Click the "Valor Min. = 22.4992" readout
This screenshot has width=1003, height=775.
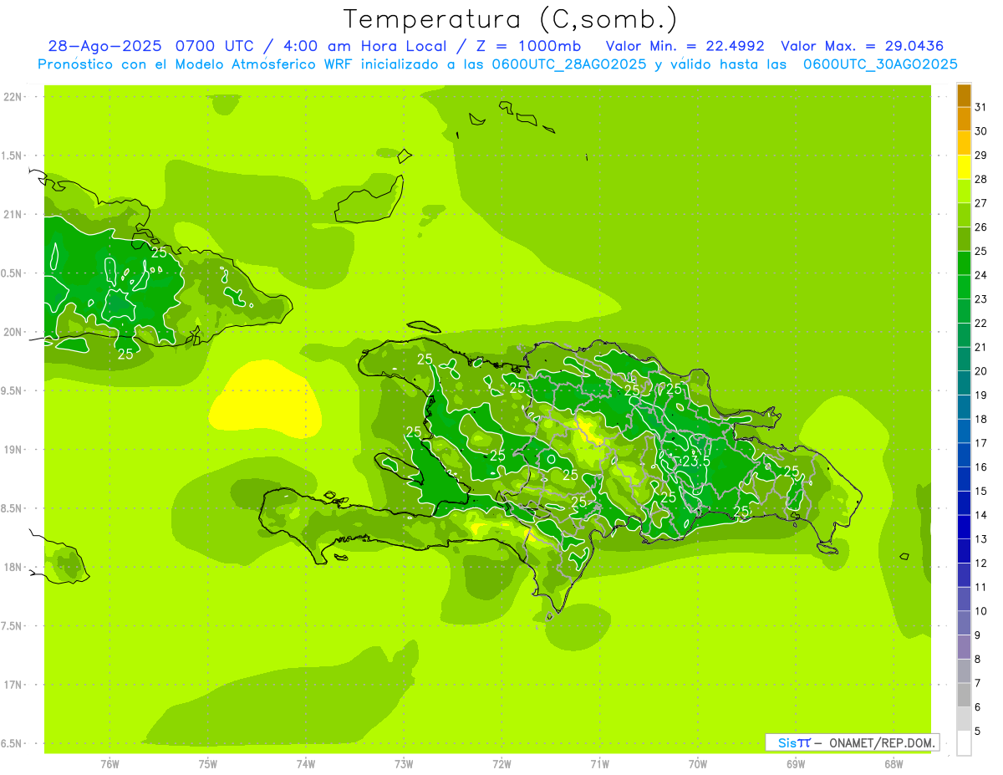click(x=685, y=46)
